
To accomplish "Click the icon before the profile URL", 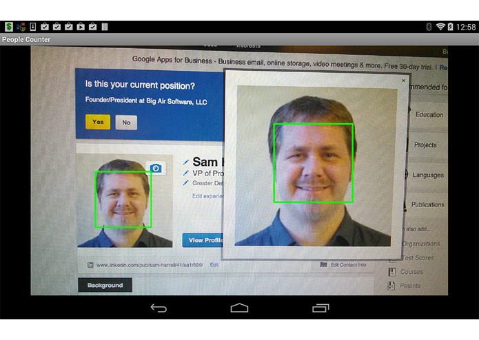I will [90, 265].
